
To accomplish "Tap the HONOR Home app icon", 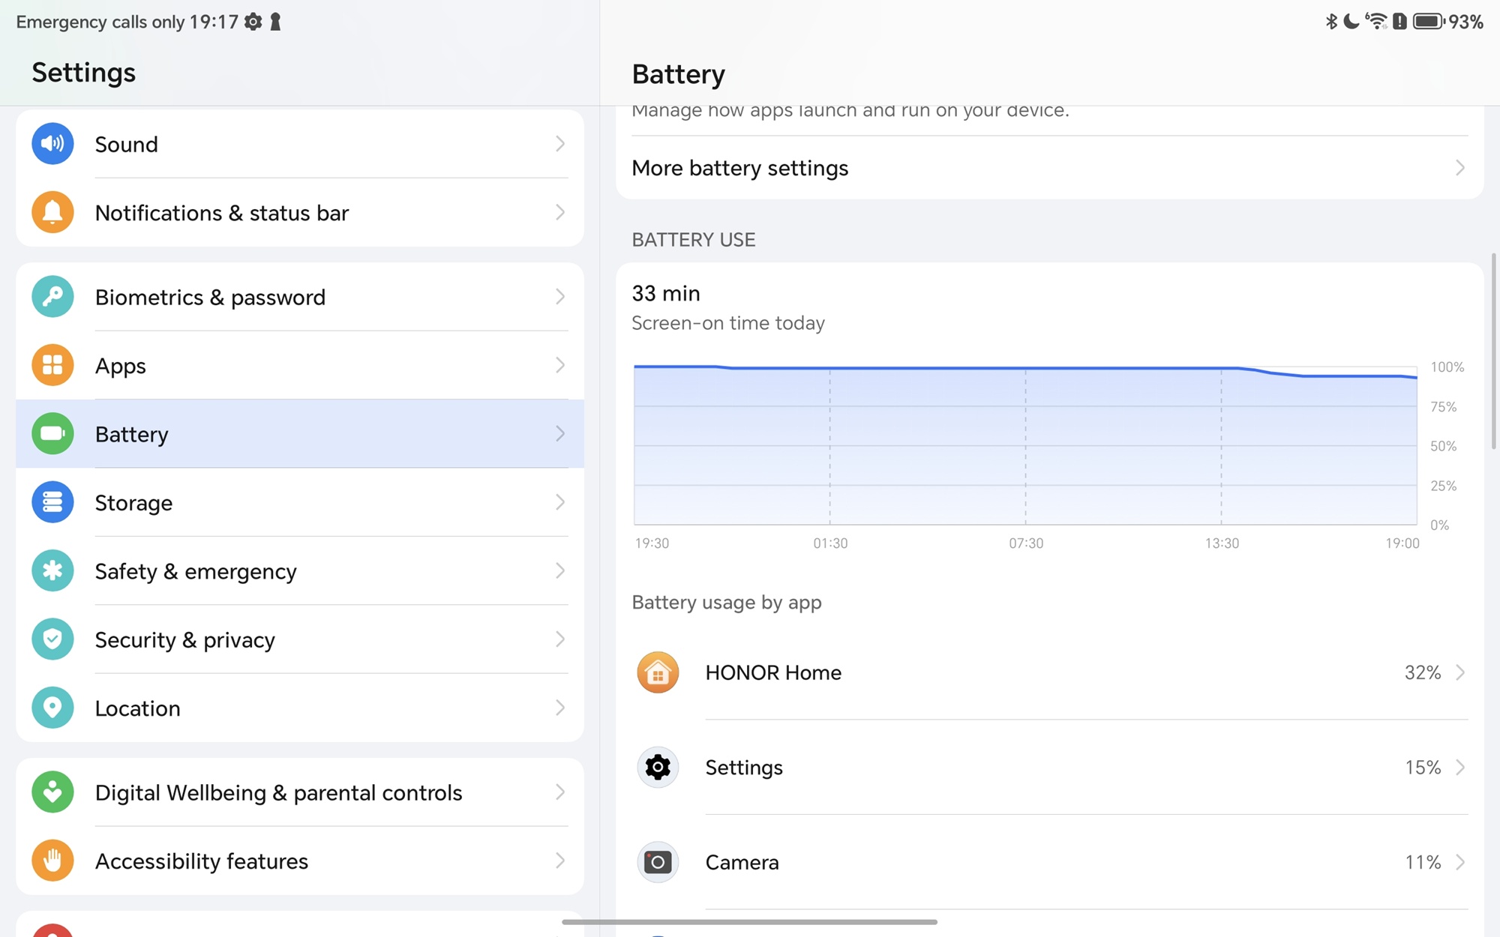I will coord(658,672).
